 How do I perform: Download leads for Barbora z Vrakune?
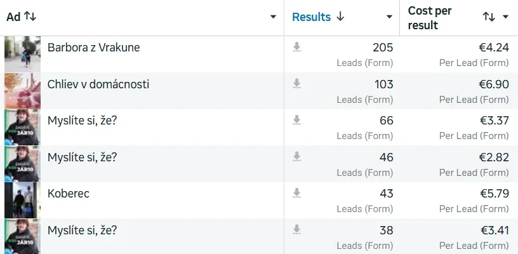click(x=296, y=47)
